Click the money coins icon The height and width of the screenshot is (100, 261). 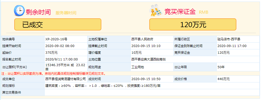tap(156, 11)
